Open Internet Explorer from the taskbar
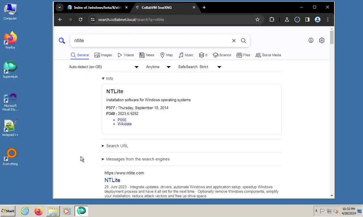 pyautogui.click(x=25, y=211)
